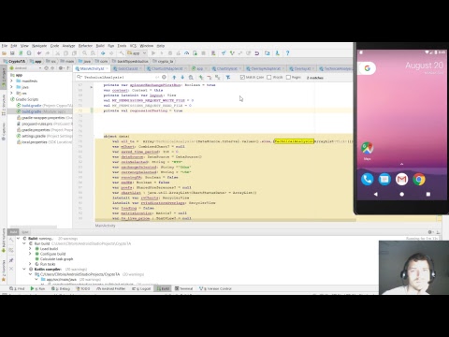
Task: Expand the java folder
Action: coord(11,87)
